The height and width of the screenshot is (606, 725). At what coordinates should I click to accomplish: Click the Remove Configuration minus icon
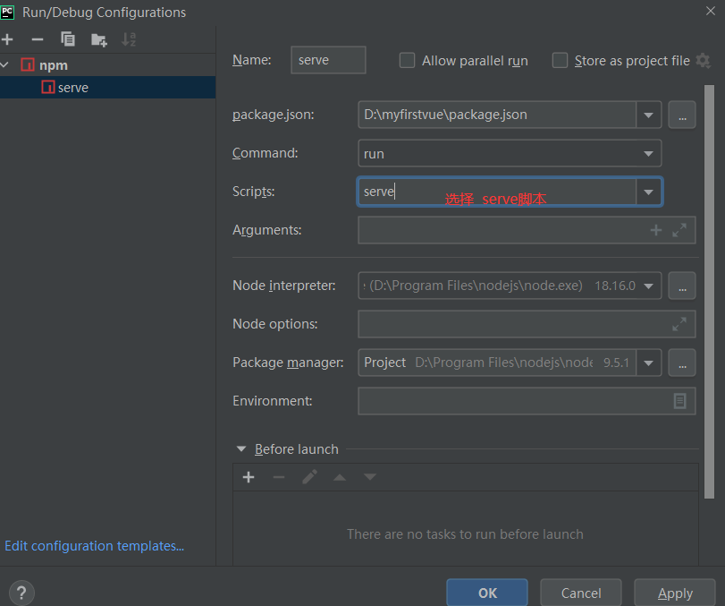tap(38, 39)
